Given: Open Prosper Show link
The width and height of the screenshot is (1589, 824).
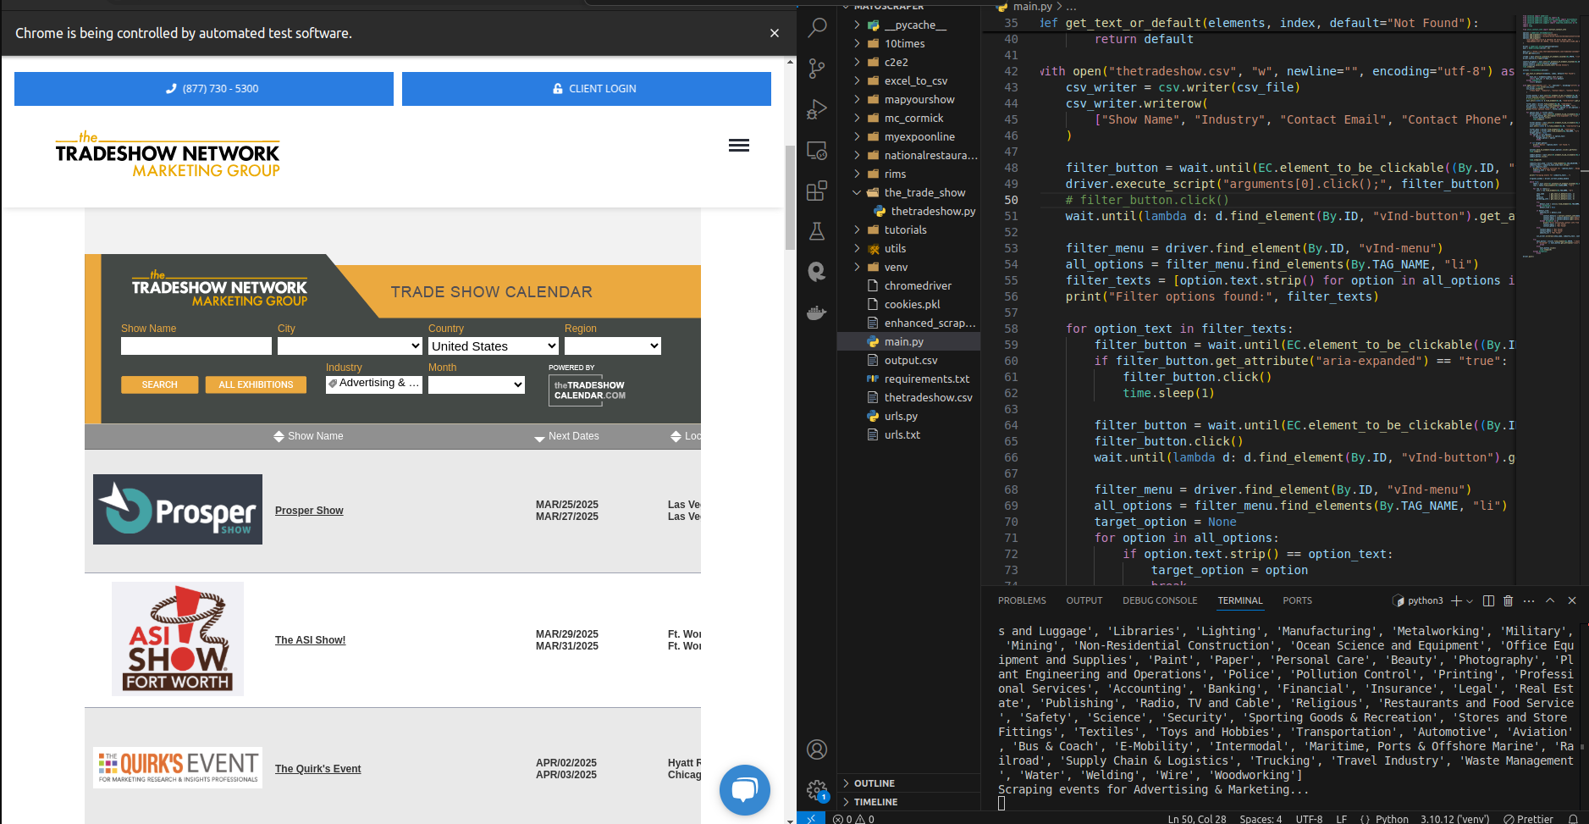Looking at the screenshot, I should (309, 511).
